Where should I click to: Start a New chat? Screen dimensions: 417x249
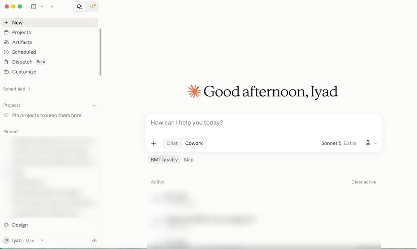pos(50,23)
